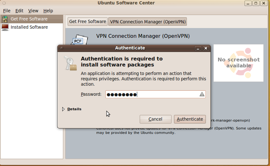
Task: Minimize the Authenticate dialog
Action: tap(198, 49)
